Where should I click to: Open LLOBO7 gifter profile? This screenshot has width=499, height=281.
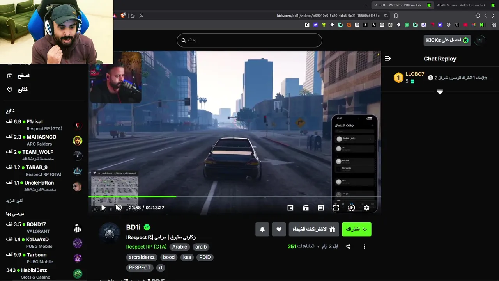(415, 74)
